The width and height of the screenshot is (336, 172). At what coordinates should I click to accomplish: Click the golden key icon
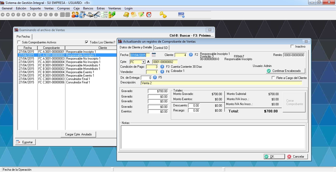[163, 15]
